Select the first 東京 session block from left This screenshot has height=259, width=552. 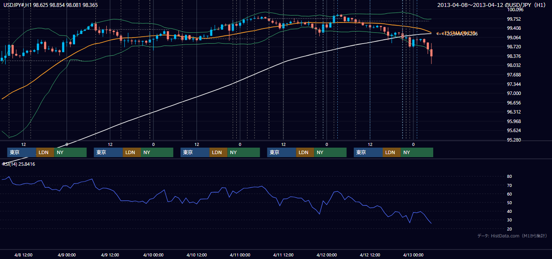pos(22,152)
